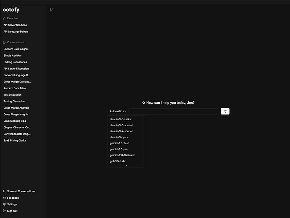Open Gross Margin Calculat... conversation
290x218 pixels.
[17, 82]
